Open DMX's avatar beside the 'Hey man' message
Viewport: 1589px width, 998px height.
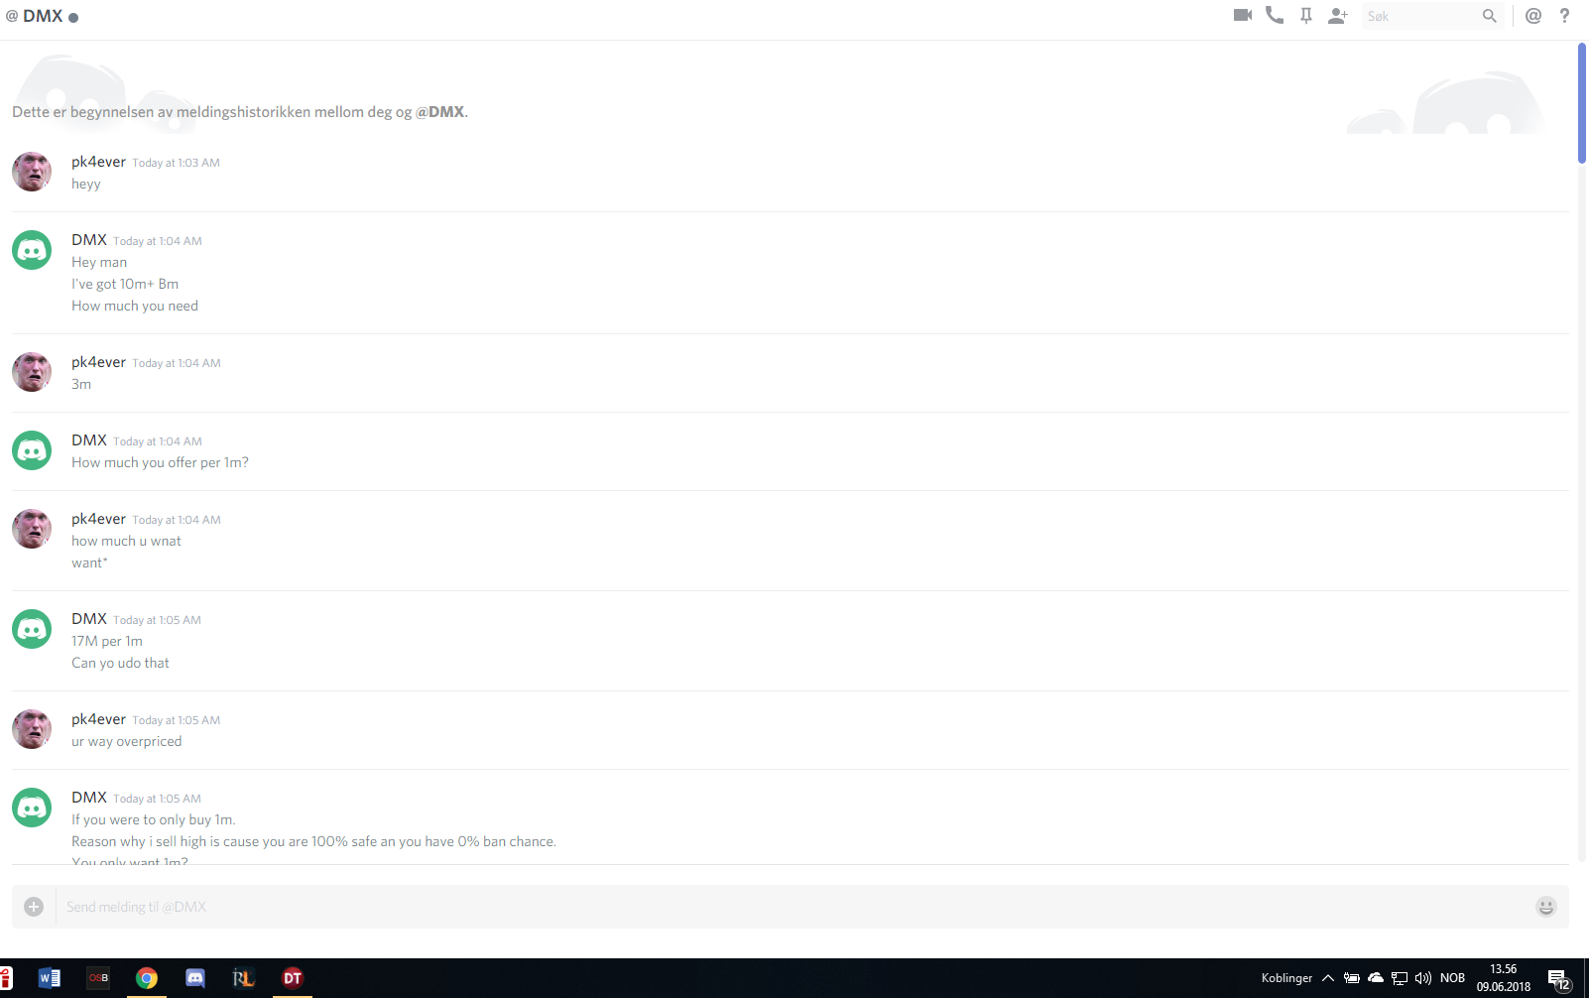point(32,250)
